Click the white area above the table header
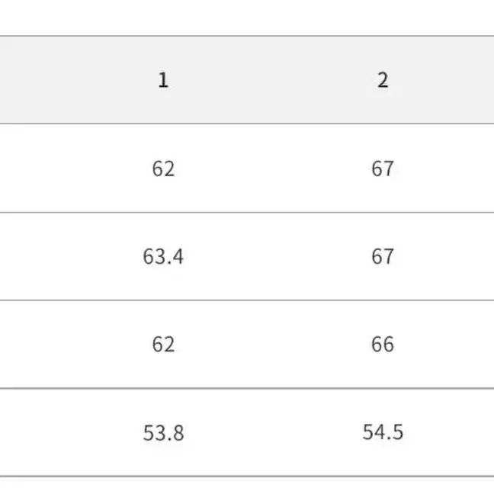 (247, 18)
